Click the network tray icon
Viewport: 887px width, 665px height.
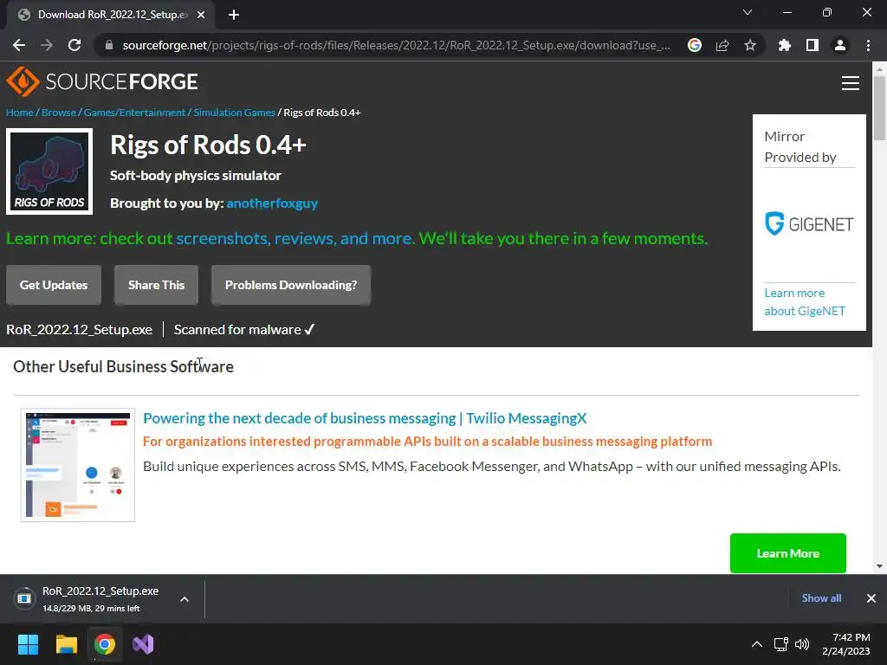(781, 644)
